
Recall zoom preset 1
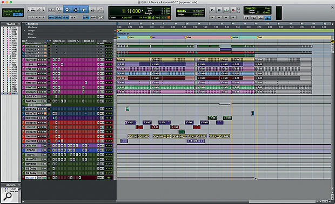[29, 17]
